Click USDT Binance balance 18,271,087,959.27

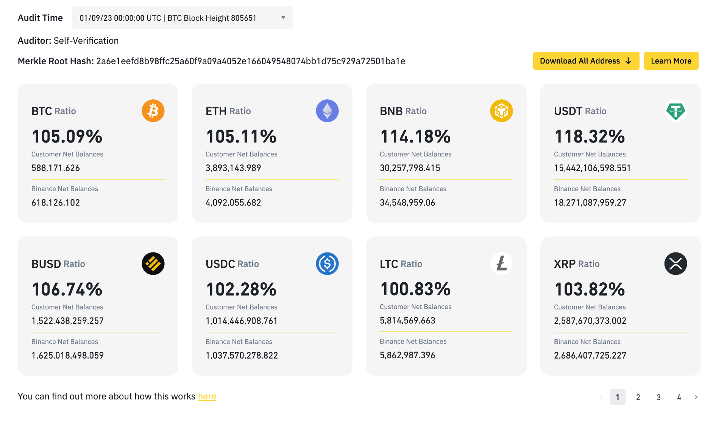click(590, 203)
